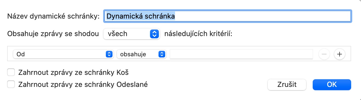Screen dimensions: 361x100
Task: Click the empty criterion value text field
Action: (x=241, y=54)
